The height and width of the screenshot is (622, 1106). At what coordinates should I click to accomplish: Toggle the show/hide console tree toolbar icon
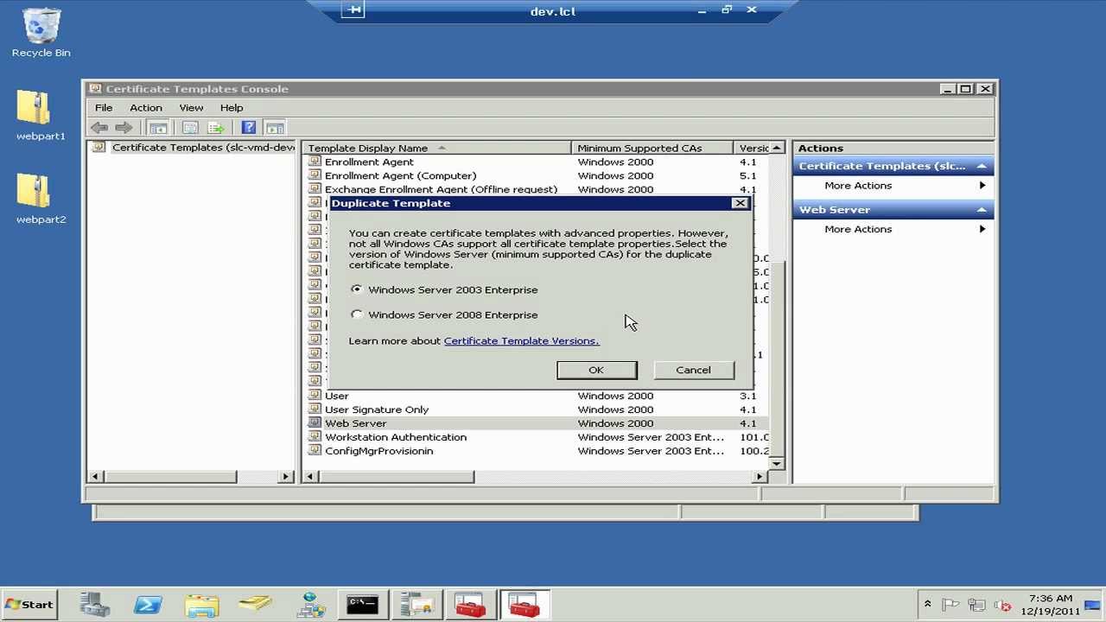pyautogui.click(x=158, y=128)
